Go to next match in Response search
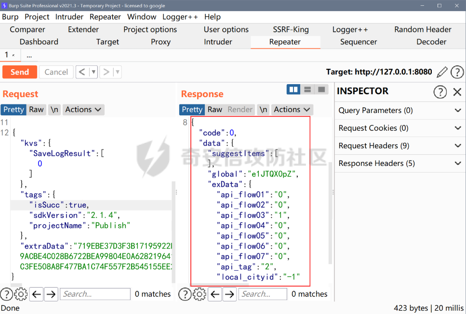The width and height of the screenshot is (466, 314). [229, 294]
